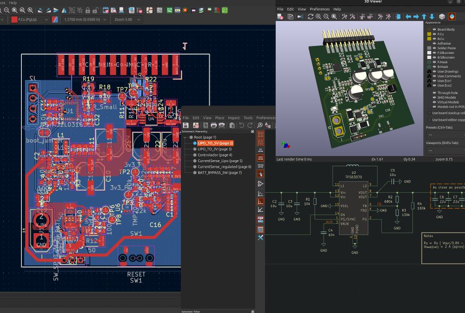The height and width of the screenshot is (313, 465).
Task: Click the Design Rules Checker icon in PCB toolbar
Action: [139, 10]
